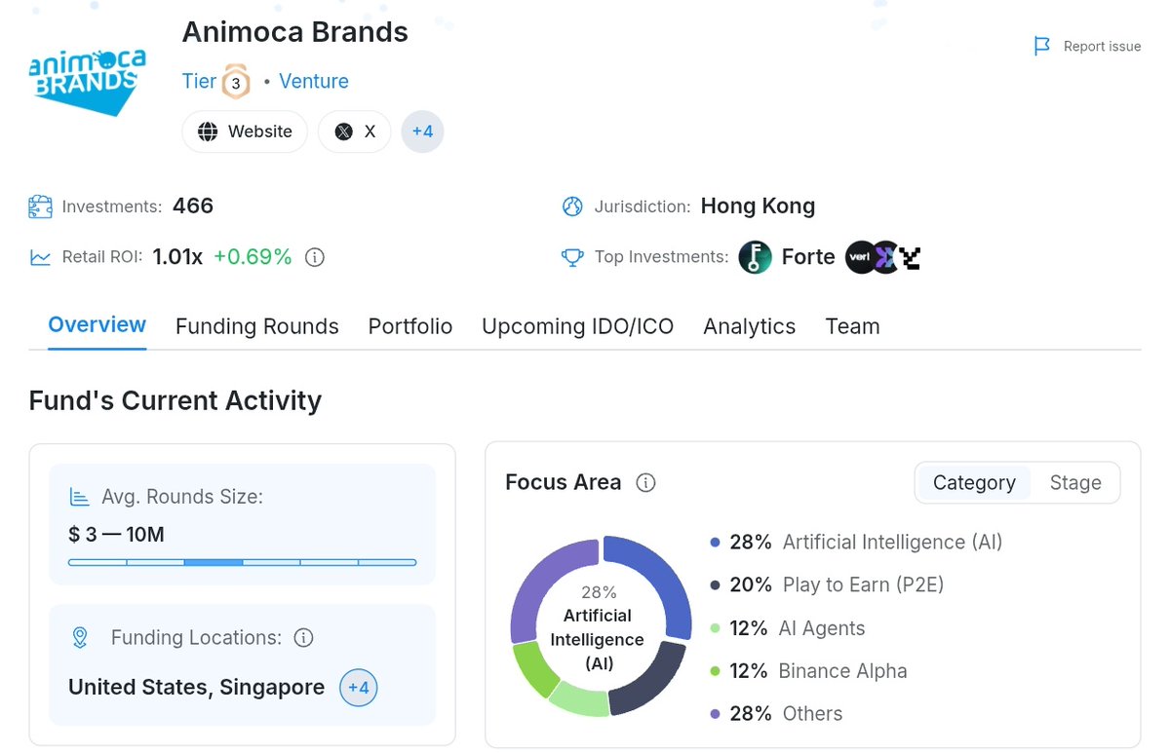Click the Retail ROI info icon
This screenshot has height=753, width=1170.
[314, 257]
